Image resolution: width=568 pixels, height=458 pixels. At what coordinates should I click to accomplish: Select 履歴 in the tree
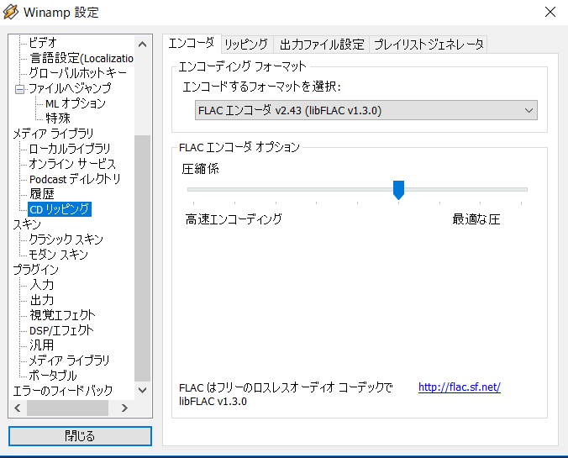(x=42, y=194)
